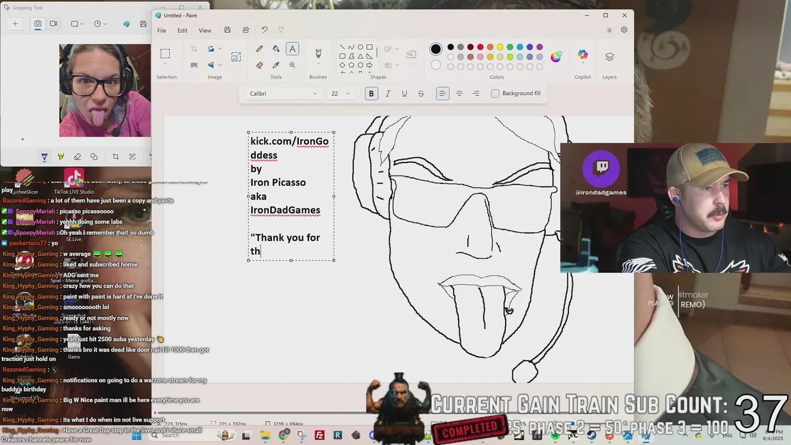Choose the oval shape in Shapes gallery
Screen dimensions: 791x445
click(360, 47)
